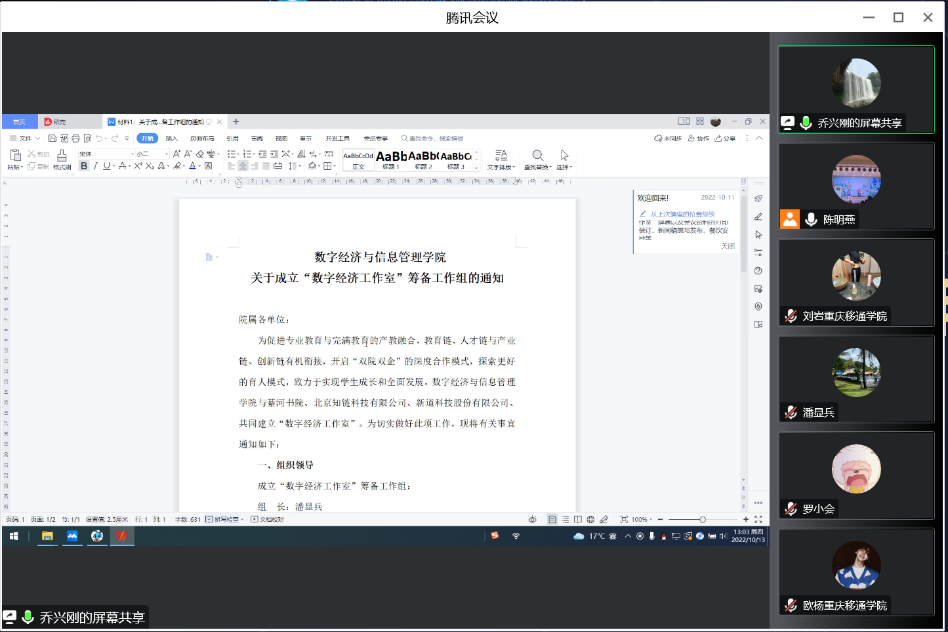Expand the 文件 menu dropdown
Image resolution: width=948 pixels, height=632 pixels.
[x=25, y=138]
